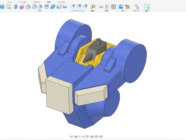
Task: Click the Display Settings monitor icon
Action: 92,137
